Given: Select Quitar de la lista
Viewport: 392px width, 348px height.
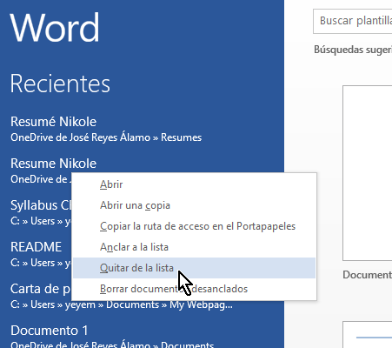Looking at the screenshot, I should click(194, 268).
